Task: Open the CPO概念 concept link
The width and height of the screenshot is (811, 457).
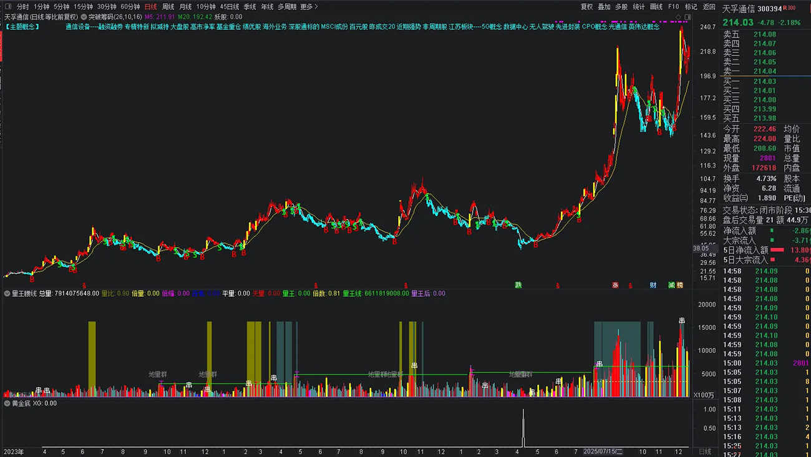Action: 594,27
